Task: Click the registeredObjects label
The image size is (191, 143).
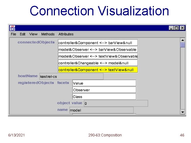Action: (36, 83)
